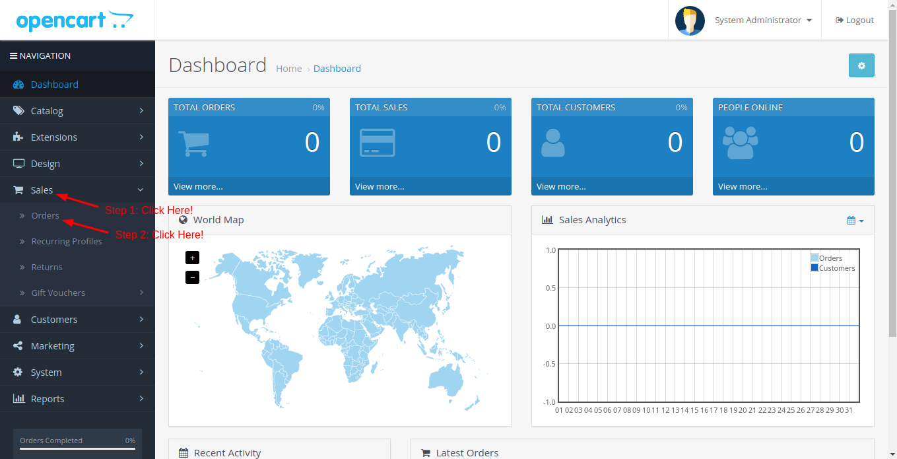This screenshot has height=459, width=897.
Task: Click the System gear icon in sidebar
Action: tap(18, 372)
